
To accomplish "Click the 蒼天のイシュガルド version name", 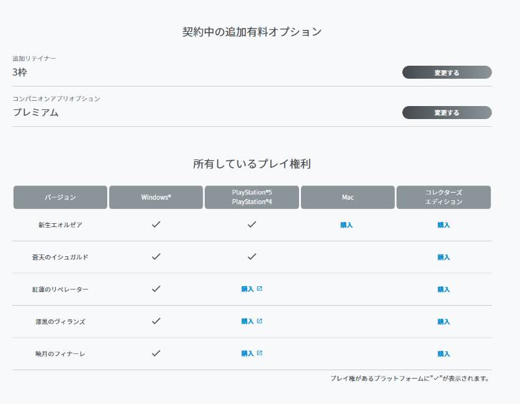I will pyautogui.click(x=60, y=257).
